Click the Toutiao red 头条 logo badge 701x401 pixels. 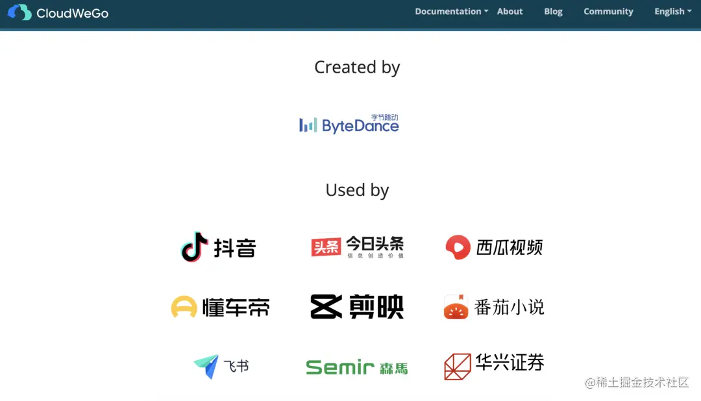(x=326, y=246)
